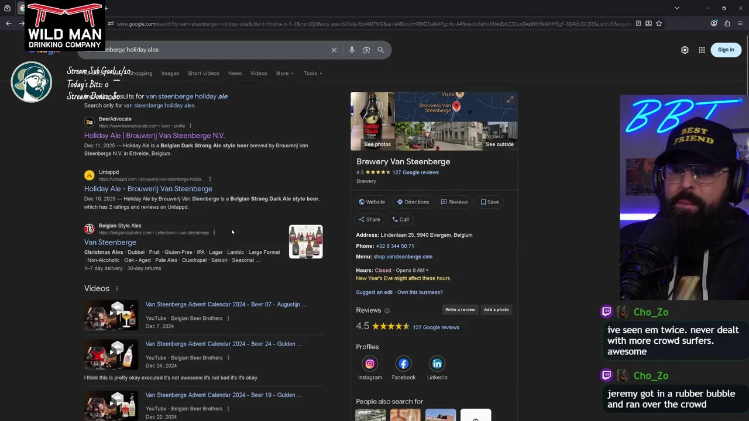Expand the Opens 8 AM hours dropdown

(x=412, y=270)
